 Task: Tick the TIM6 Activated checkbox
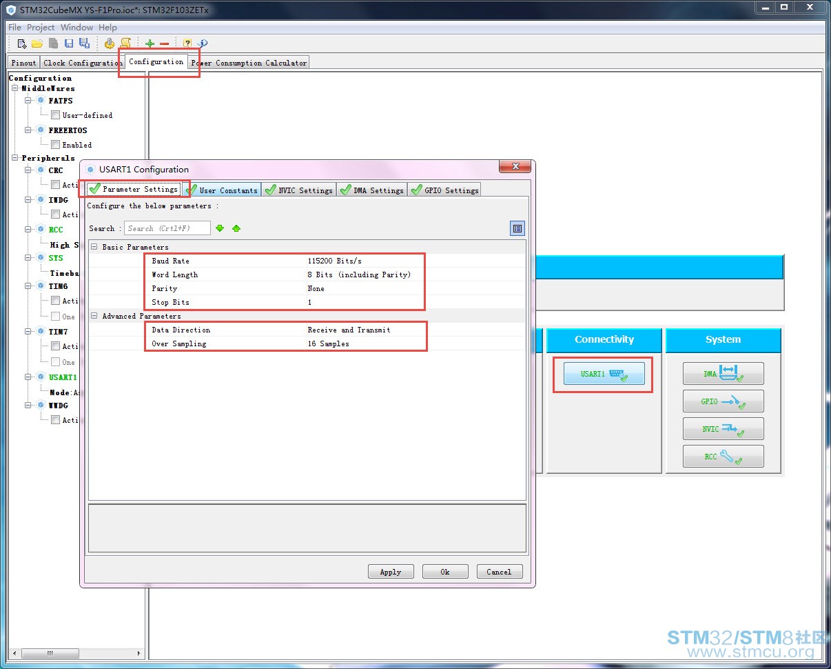[x=55, y=301]
